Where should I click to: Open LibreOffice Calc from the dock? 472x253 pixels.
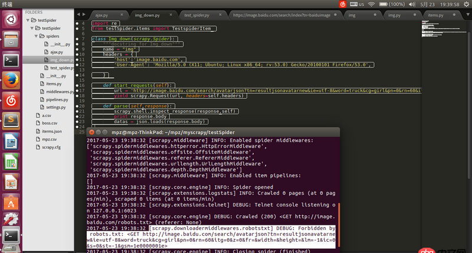coord(10,162)
